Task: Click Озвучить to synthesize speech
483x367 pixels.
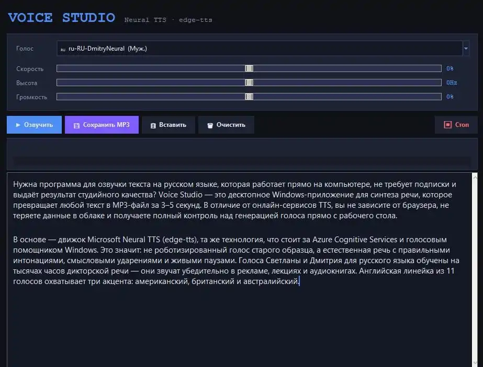Action: coord(34,125)
